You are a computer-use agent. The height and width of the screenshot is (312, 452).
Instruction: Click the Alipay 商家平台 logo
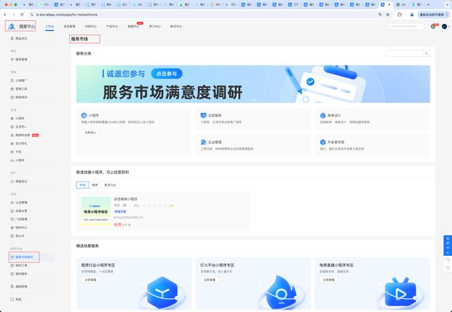click(21, 26)
